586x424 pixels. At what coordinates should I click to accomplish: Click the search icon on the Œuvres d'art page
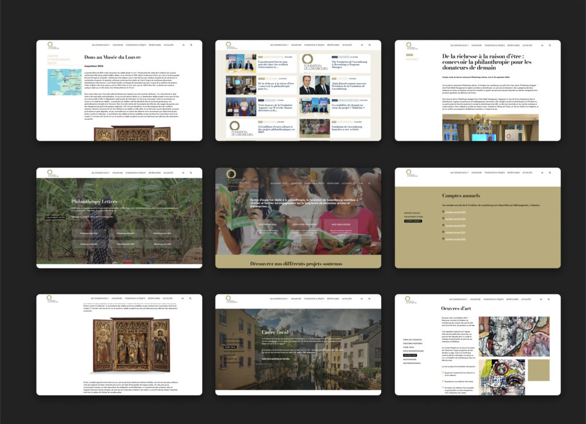[548, 299]
